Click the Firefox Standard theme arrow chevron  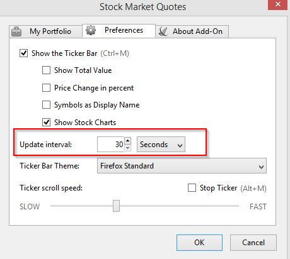261,167
